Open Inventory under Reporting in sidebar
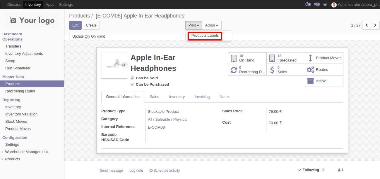This screenshot has width=380, height=179. coord(13,107)
